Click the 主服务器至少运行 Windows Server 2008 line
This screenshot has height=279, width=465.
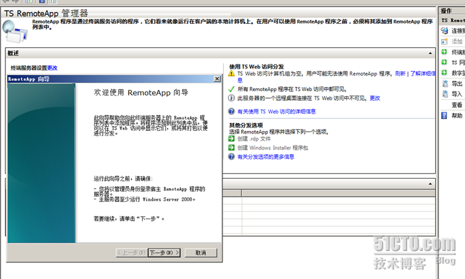click(144, 199)
